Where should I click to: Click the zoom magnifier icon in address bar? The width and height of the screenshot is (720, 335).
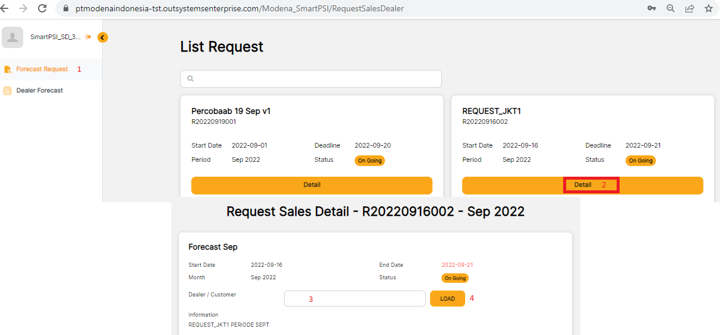671,9
